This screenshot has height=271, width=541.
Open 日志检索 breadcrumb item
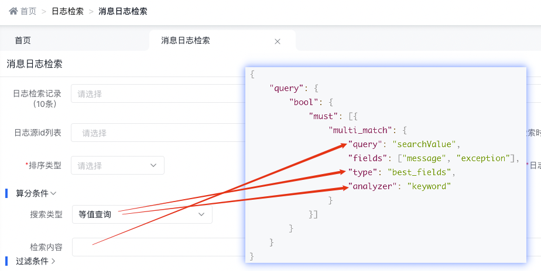click(68, 11)
